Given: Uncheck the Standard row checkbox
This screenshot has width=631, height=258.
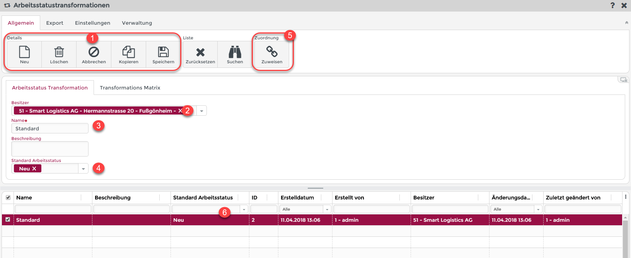Looking at the screenshot, I should (x=8, y=219).
